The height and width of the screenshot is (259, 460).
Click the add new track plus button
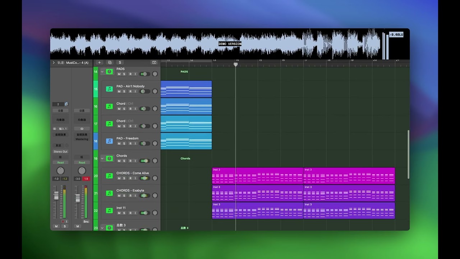tap(100, 63)
